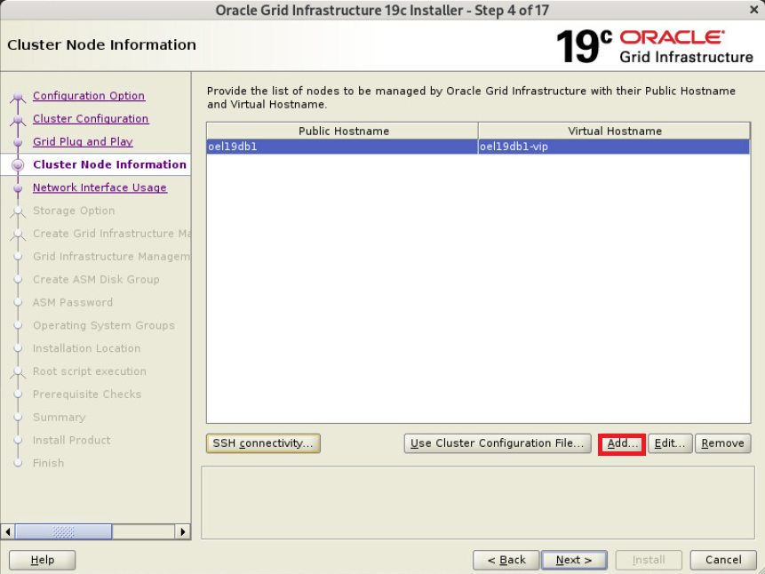
Task: Jump to Network Interface Usage step
Action: pyautogui.click(x=100, y=187)
